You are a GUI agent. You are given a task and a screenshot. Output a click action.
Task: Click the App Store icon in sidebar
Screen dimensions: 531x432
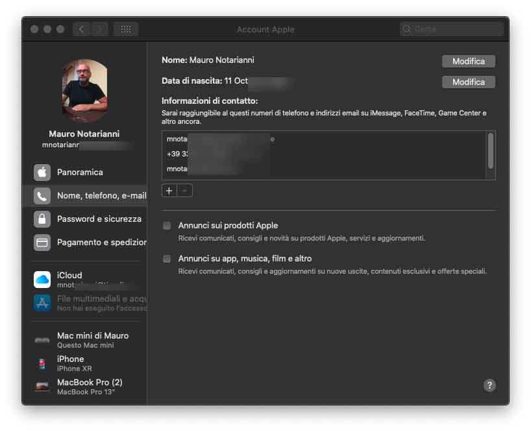[x=42, y=303]
